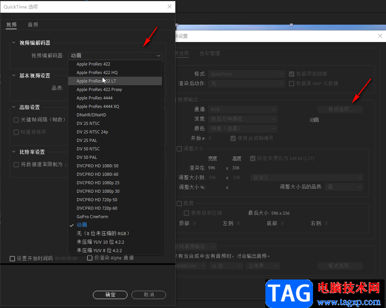Open 色彩管理 tab in output settings

210,53
